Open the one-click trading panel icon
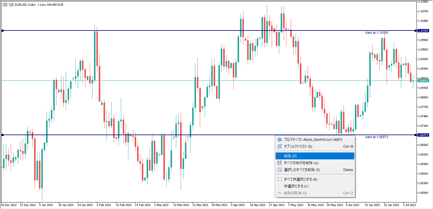The width and height of the screenshot is (433, 209). [5, 4]
